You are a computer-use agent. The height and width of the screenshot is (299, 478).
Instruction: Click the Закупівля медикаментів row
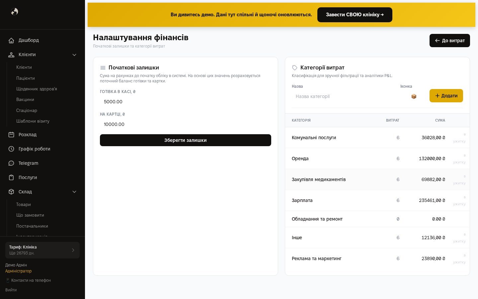377,179
